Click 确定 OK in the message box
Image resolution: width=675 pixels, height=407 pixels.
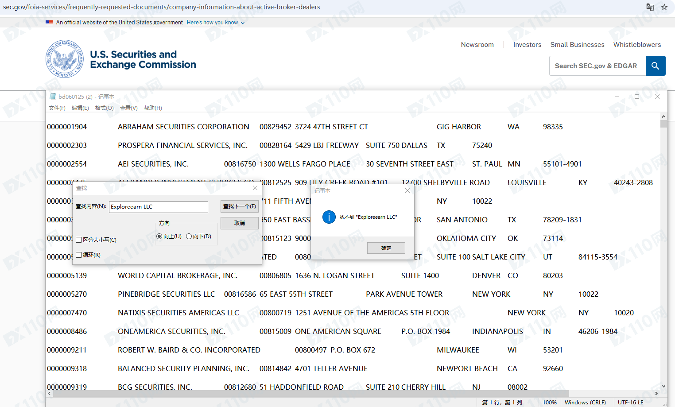(x=386, y=248)
